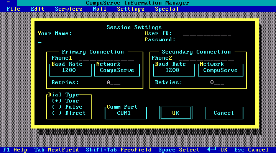The width and height of the screenshot is (276, 153).
Task: Click the CompuServe Information Manager title
Action: pos(138,3)
